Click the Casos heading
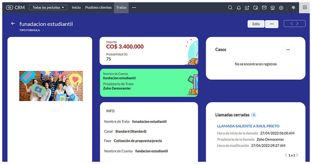Screen dimensions: 312x164 221,50
